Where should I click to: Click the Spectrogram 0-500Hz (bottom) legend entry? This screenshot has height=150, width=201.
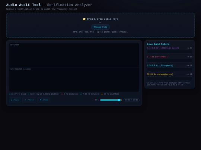(44, 94)
